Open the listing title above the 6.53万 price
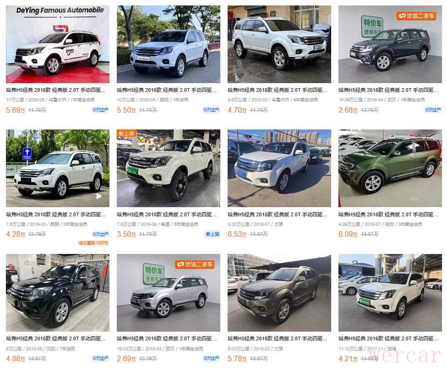The image size is (447, 368). point(278,214)
